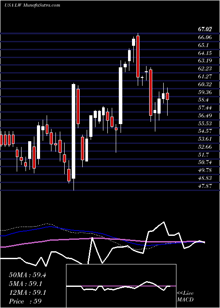The height and width of the screenshot is (308, 220).
Task: Click the 12MA : 59.1 readout
Action: coord(27,293)
